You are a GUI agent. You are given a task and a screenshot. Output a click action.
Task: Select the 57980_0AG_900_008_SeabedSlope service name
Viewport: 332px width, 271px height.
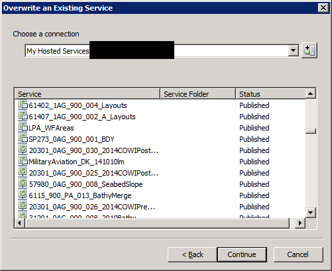click(x=85, y=184)
